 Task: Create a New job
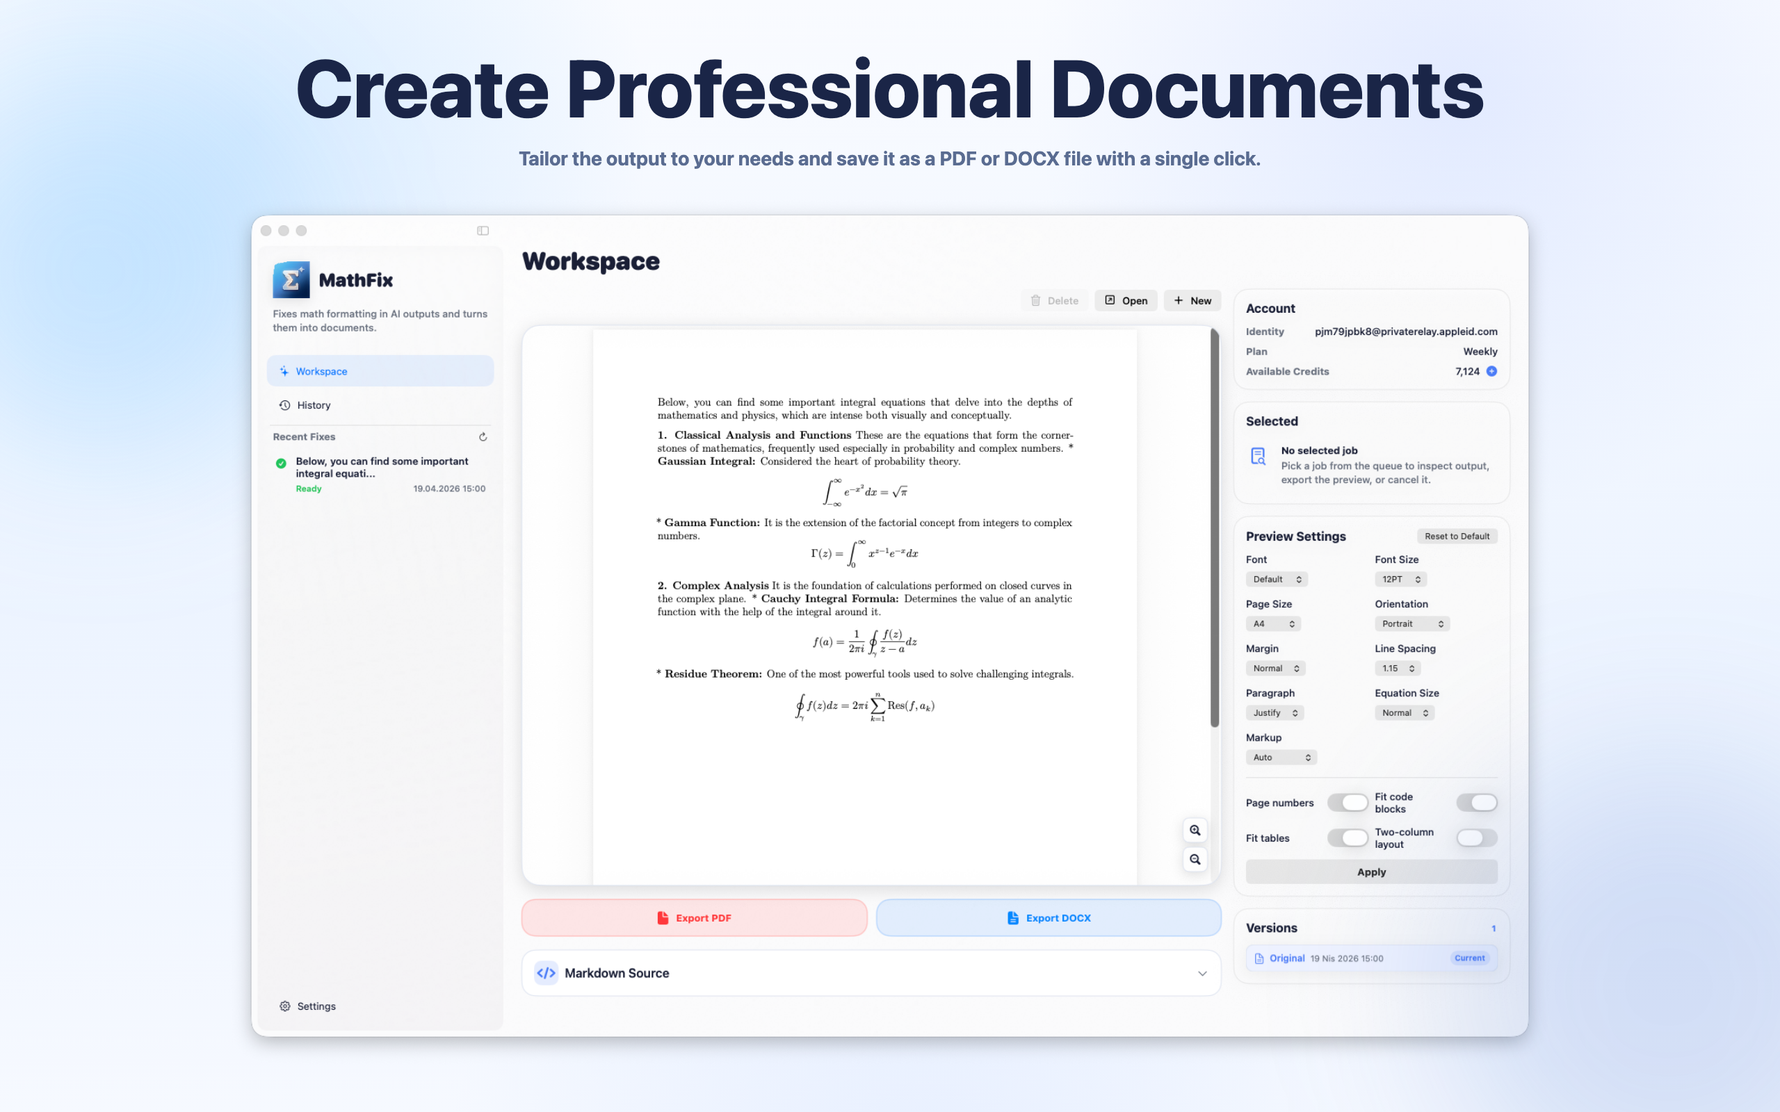pyautogui.click(x=1192, y=301)
